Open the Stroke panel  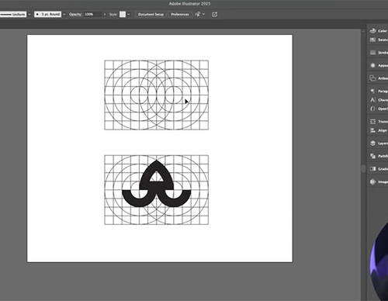tap(378, 53)
